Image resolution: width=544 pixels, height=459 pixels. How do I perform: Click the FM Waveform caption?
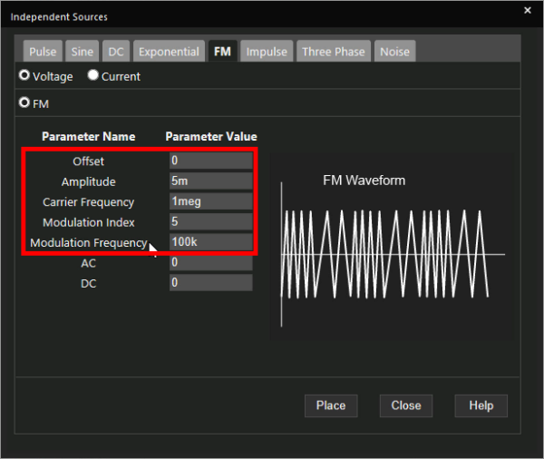[x=364, y=181]
